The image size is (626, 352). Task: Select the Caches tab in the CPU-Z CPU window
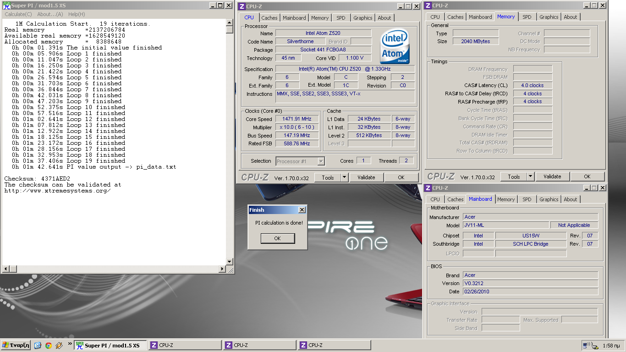tap(269, 18)
